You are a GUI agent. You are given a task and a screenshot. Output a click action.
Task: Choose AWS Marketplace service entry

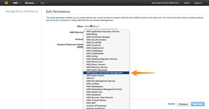[106, 86]
